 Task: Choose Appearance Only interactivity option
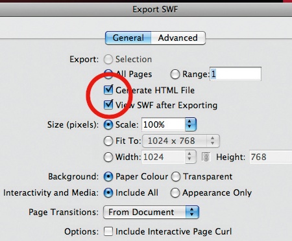(175, 193)
